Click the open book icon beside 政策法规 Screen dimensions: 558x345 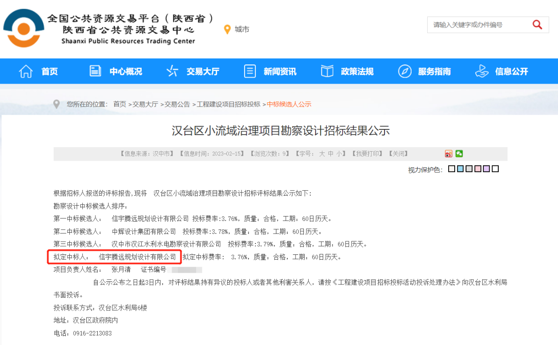click(327, 71)
